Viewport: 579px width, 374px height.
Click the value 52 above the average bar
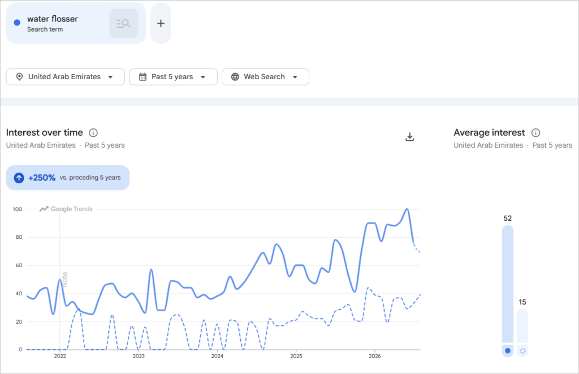click(x=508, y=218)
